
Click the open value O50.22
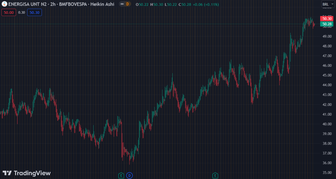click(x=142, y=4)
